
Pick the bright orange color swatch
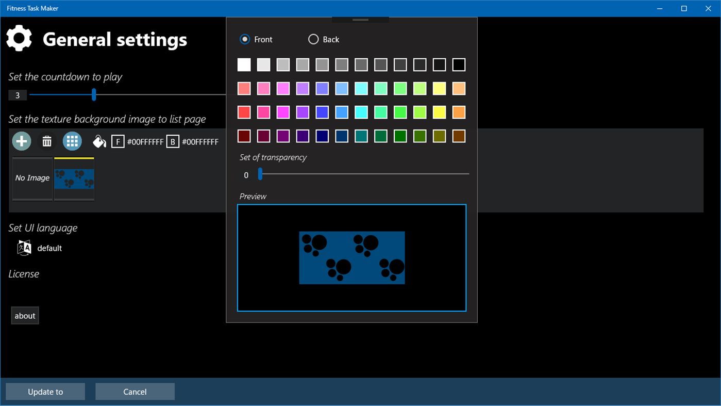pos(459,112)
